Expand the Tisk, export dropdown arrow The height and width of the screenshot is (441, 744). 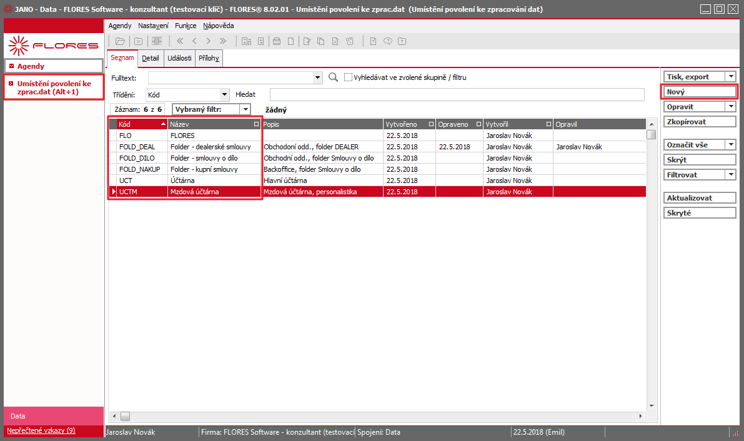731,76
